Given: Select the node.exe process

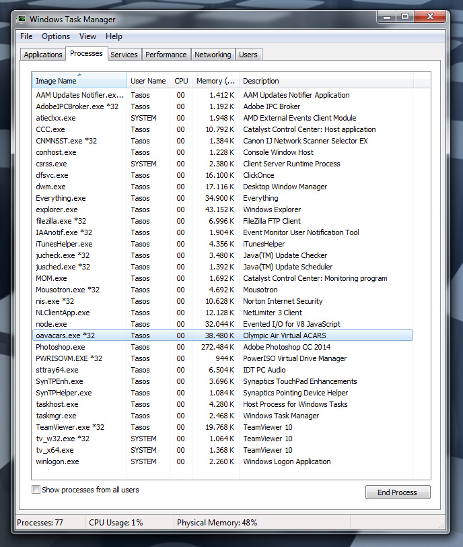Looking at the screenshot, I should tap(223, 324).
